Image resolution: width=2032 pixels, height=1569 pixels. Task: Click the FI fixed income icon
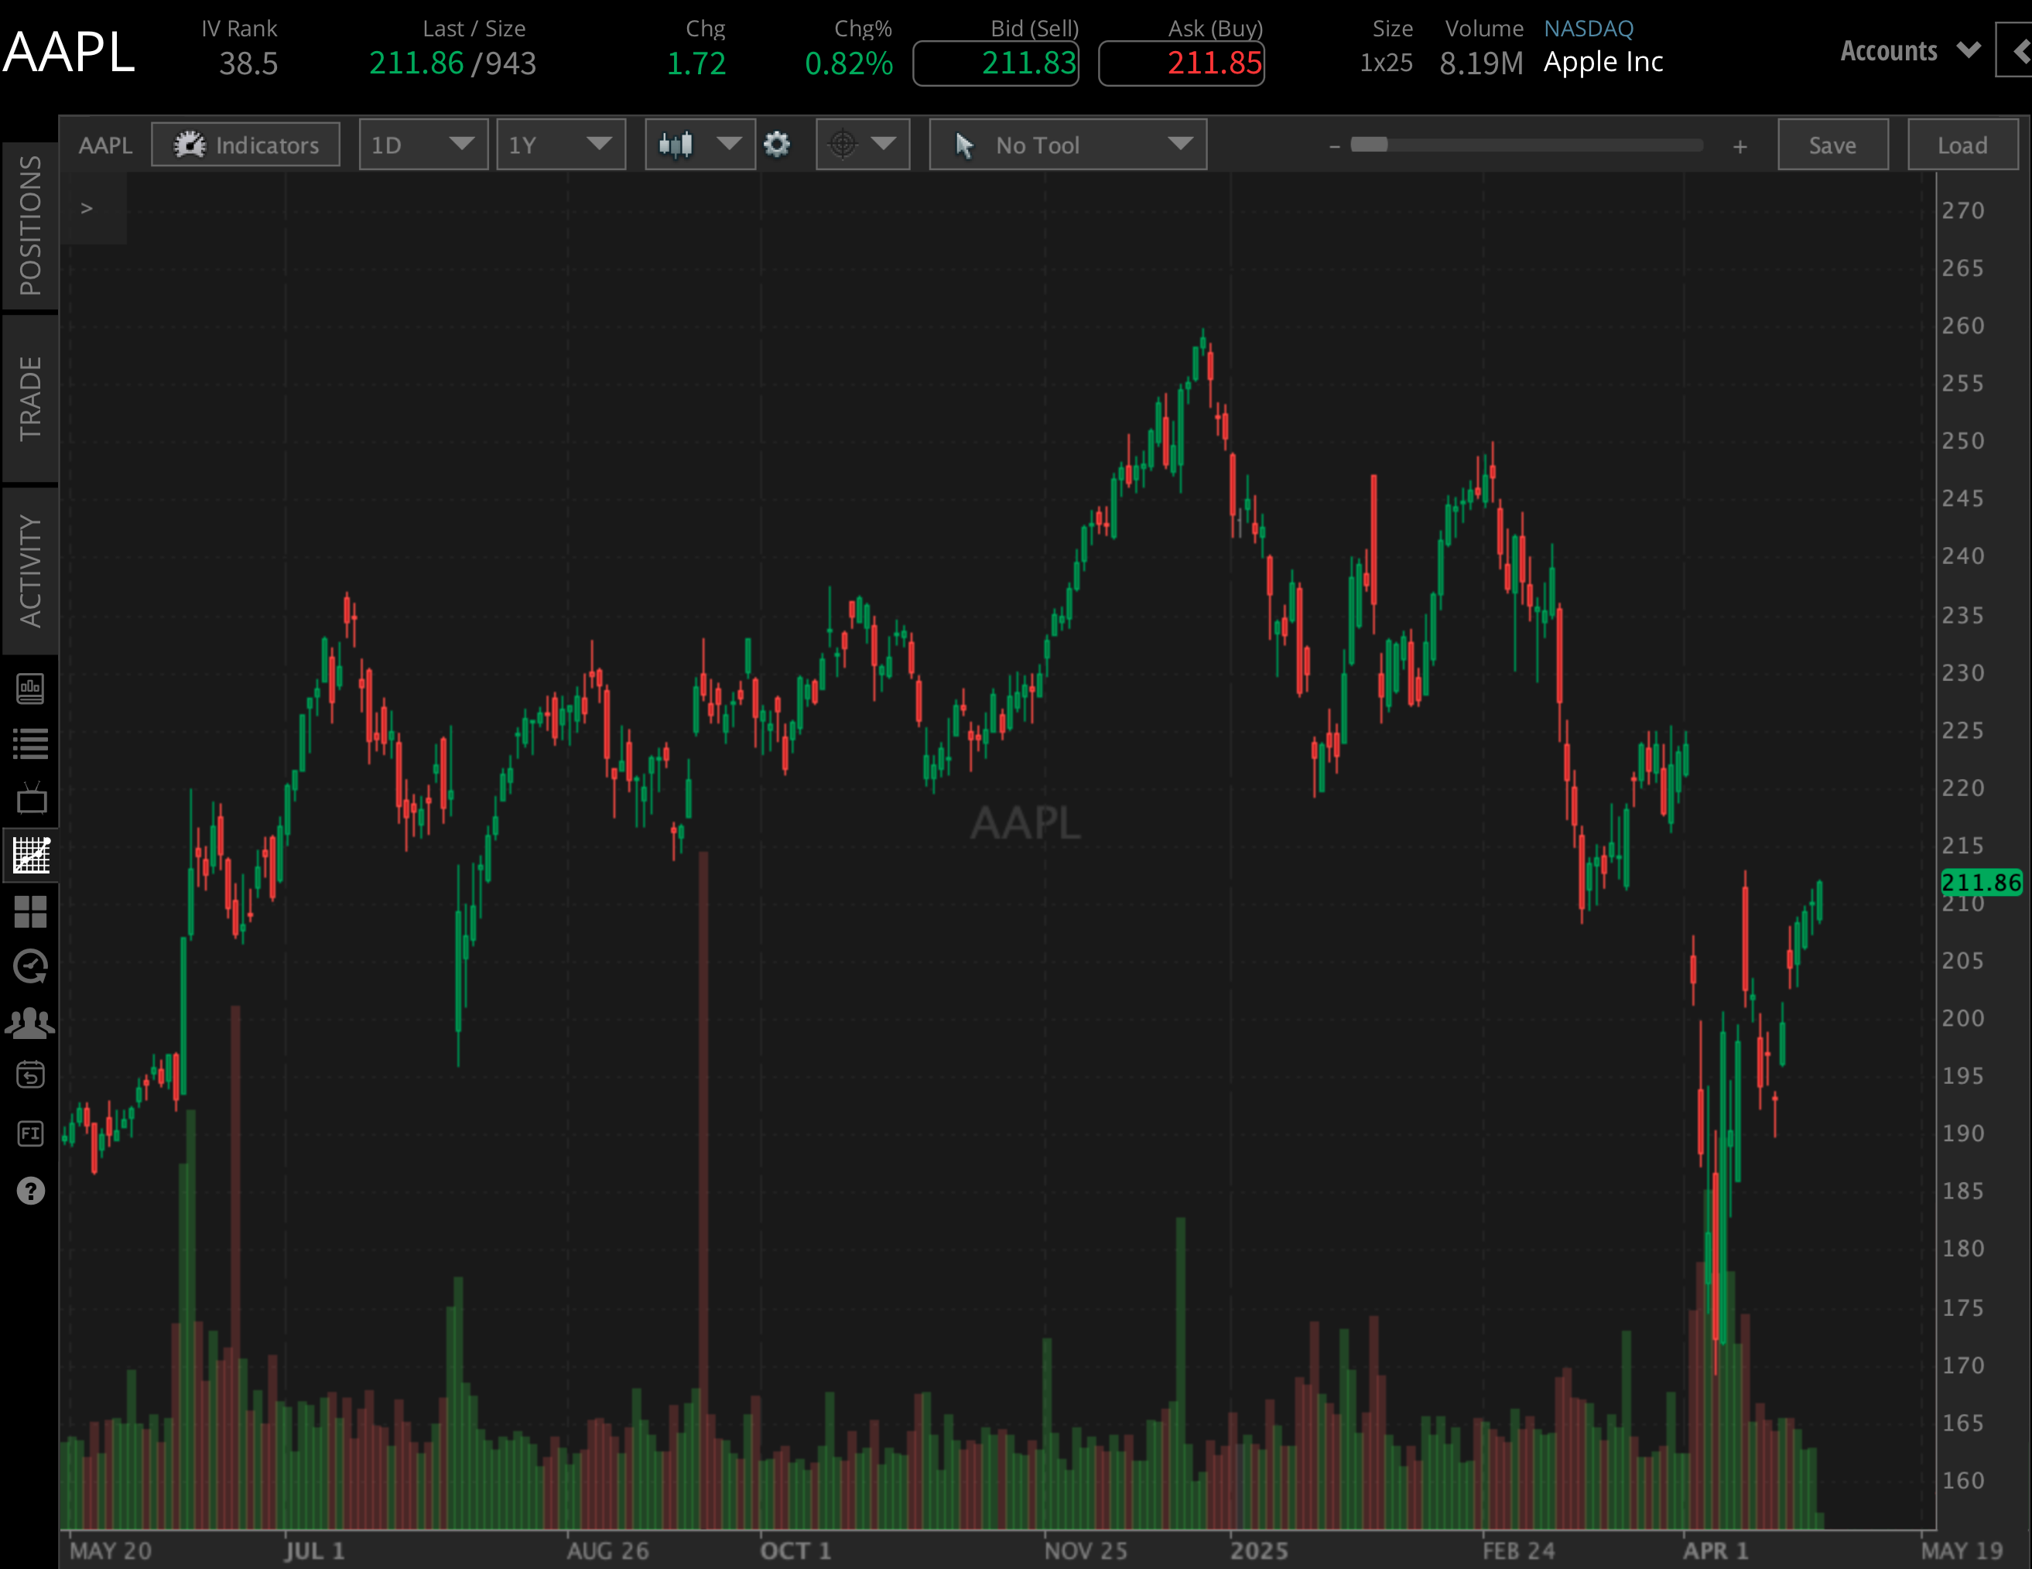point(31,1133)
